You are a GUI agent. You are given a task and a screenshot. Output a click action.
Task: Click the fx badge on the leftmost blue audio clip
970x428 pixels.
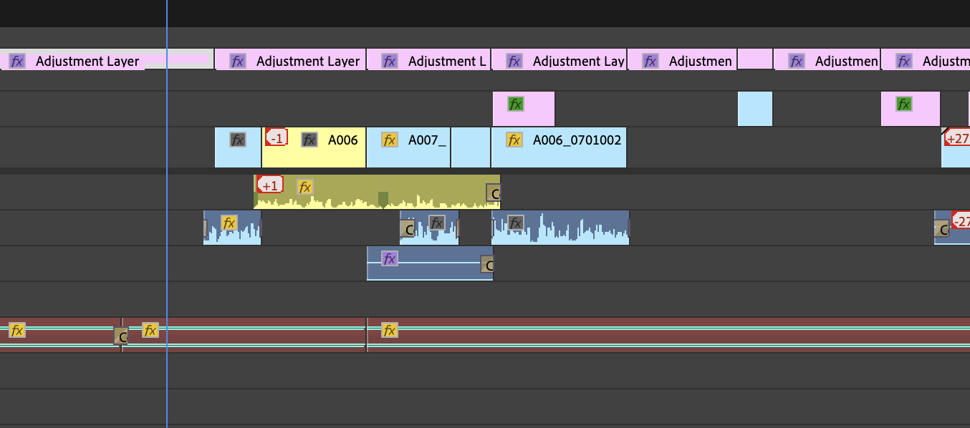coord(229,222)
